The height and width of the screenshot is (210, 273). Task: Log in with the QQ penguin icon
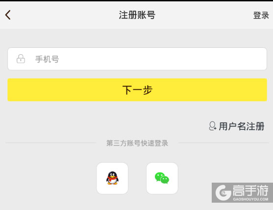(112, 178)
